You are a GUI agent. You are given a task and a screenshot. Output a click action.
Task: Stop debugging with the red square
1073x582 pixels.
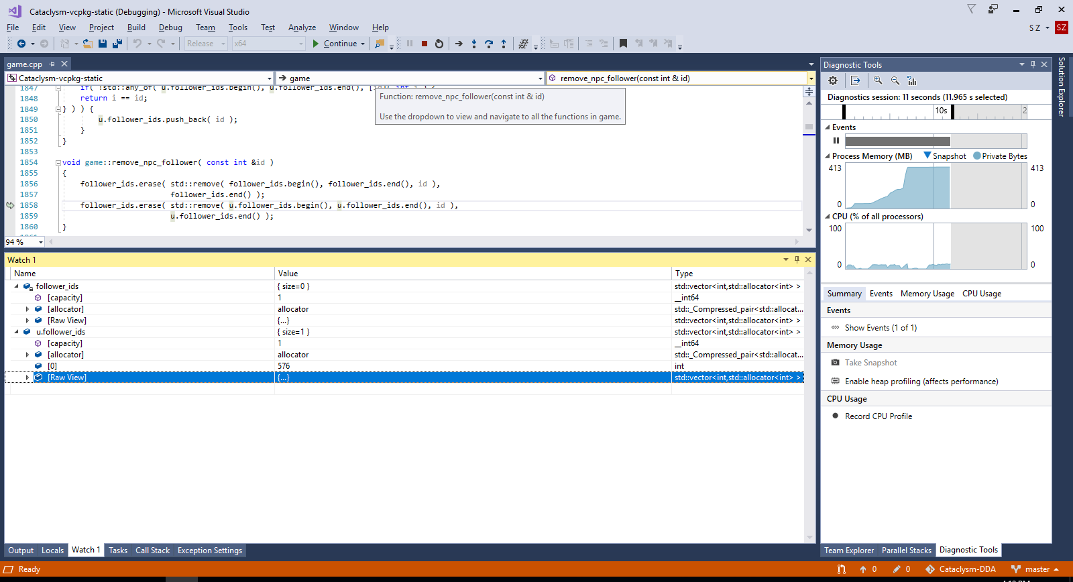[x=425, y=44]
